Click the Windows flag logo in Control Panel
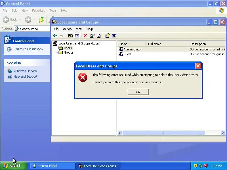Image resolution: width=227 pixels, height=170 pixels. (222, 10)
